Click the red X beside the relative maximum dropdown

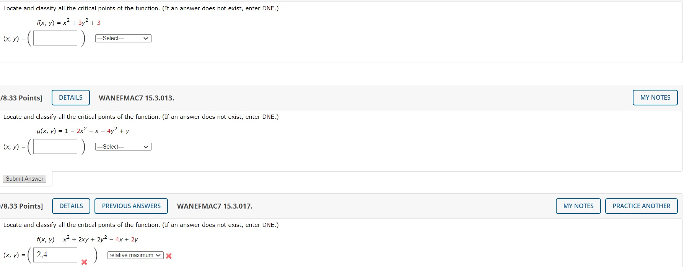(168, 256)
